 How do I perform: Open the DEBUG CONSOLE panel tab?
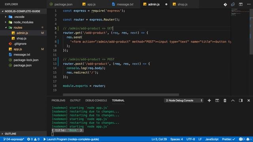coord(96,101)
